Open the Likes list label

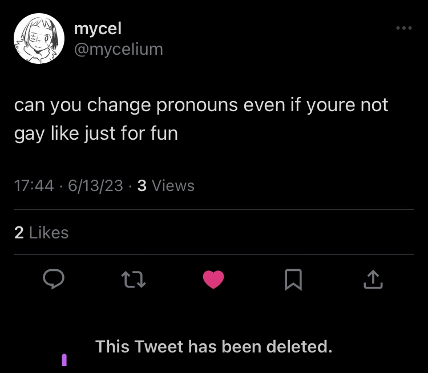[49, 233]
